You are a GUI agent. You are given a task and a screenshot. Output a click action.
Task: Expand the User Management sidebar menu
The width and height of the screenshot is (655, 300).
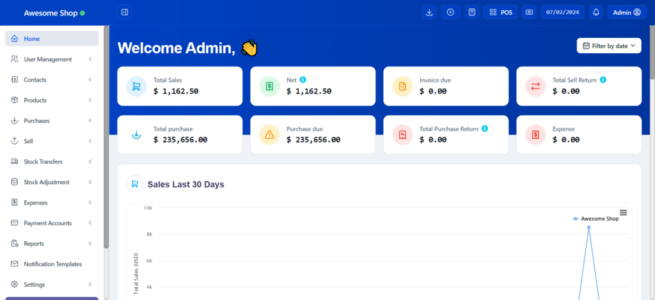51,59
